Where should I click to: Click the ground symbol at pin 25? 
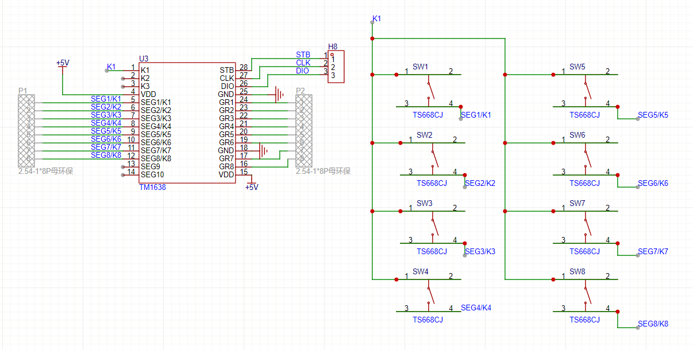point(279,94)
